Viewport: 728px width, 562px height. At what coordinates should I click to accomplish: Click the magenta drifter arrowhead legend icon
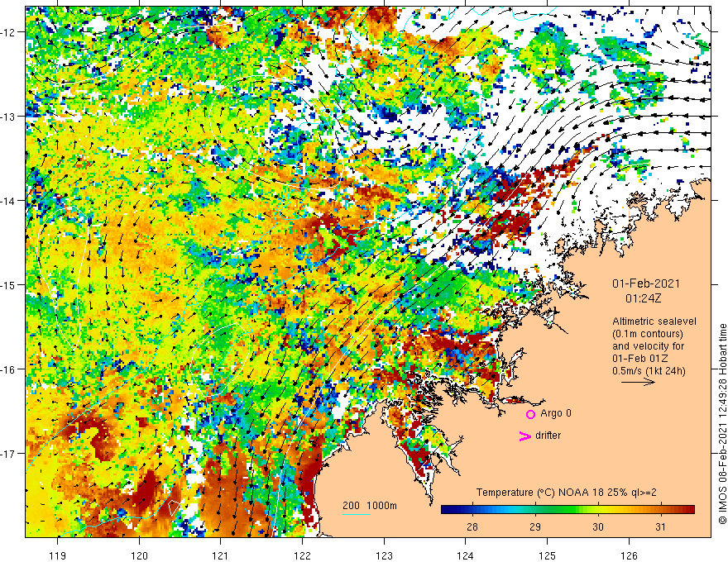point(524,436)
